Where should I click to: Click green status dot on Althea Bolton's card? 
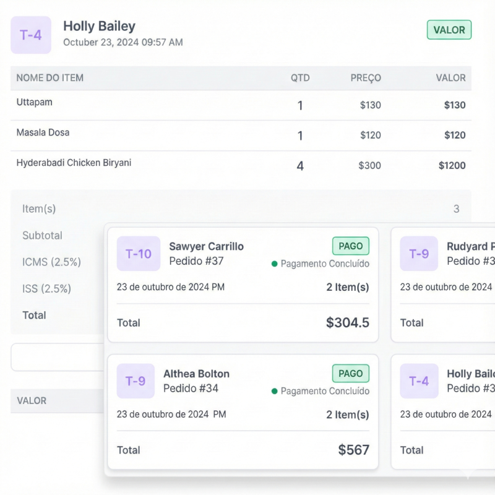pyautogui.click(x=275, y=392)
